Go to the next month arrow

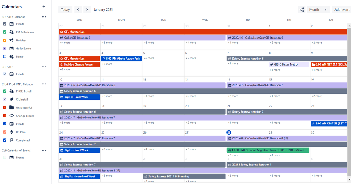coord(87,10)
